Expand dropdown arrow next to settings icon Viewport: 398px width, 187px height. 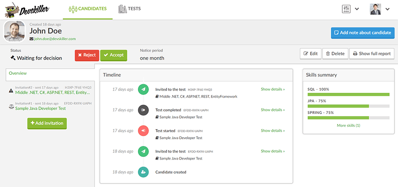357,9
